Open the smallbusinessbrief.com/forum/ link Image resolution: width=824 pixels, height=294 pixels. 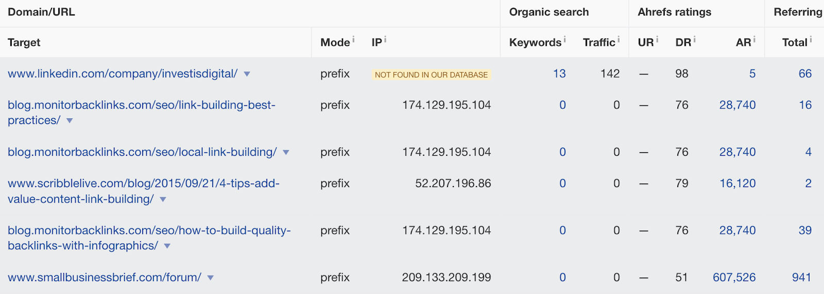point(105,278)
